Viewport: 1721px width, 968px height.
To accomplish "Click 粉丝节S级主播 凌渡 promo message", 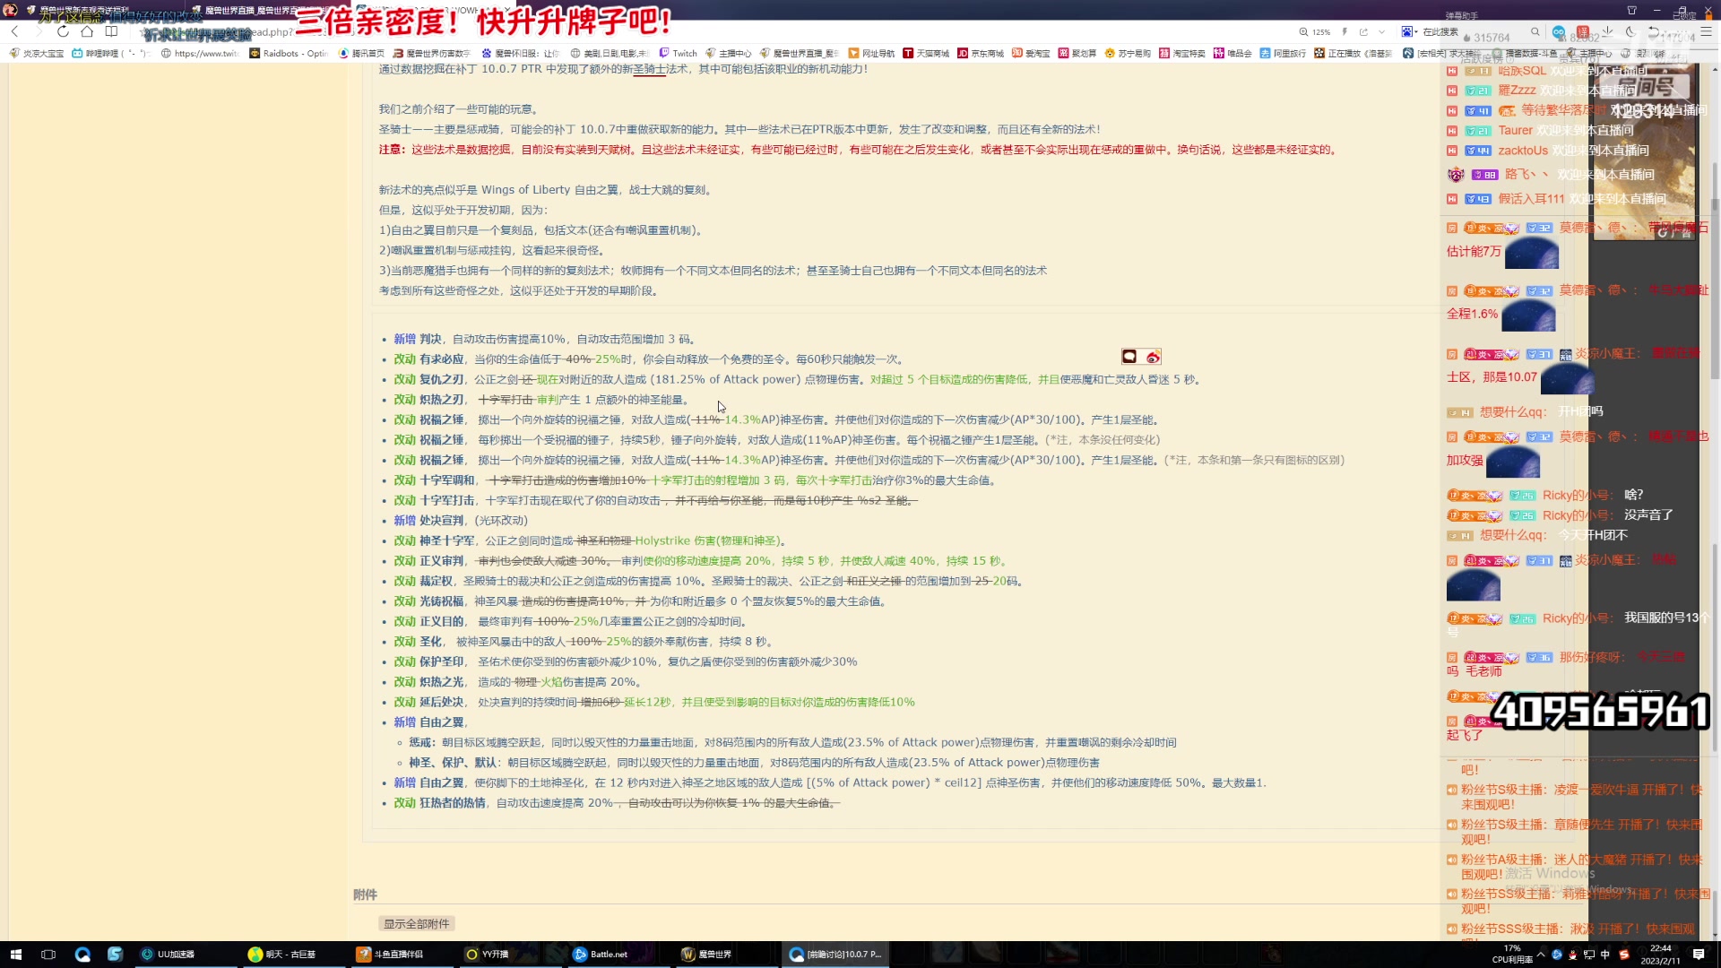I will (1574, 797).
